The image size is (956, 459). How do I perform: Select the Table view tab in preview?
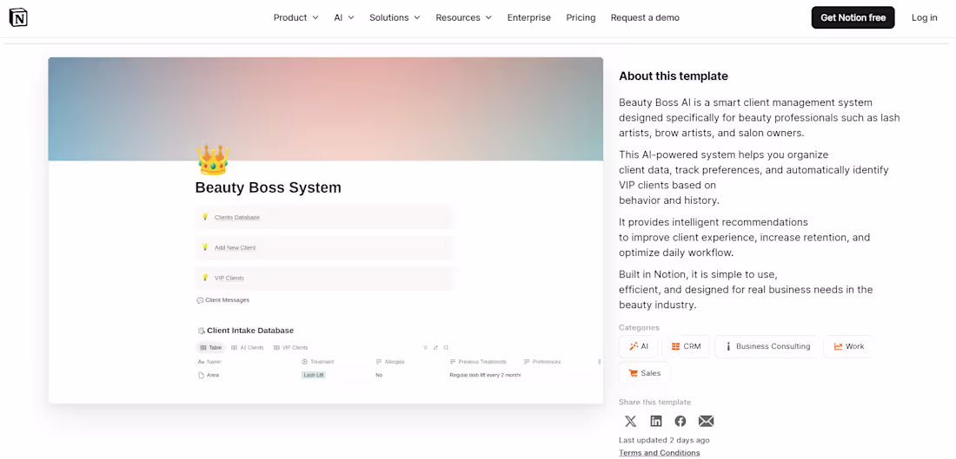211,348
